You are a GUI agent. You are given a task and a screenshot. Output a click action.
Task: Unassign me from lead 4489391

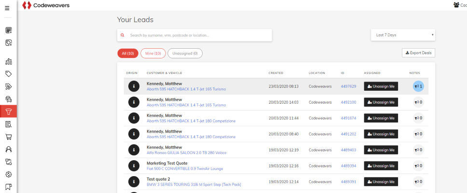point(381,182)
